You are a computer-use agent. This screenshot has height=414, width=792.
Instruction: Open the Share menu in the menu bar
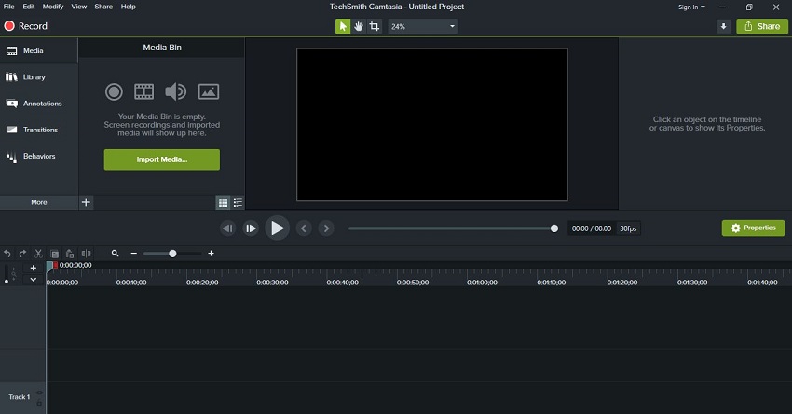[x=103, y=7]
